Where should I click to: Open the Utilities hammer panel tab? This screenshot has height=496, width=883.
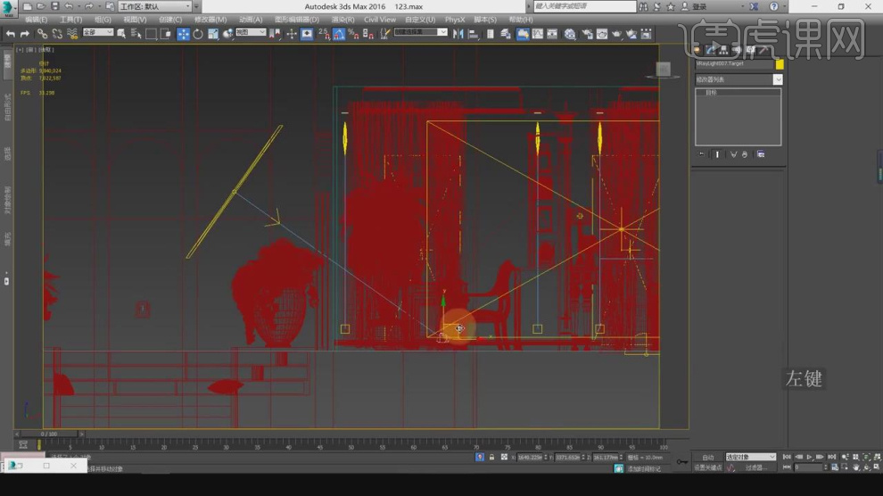click(763, 50)
